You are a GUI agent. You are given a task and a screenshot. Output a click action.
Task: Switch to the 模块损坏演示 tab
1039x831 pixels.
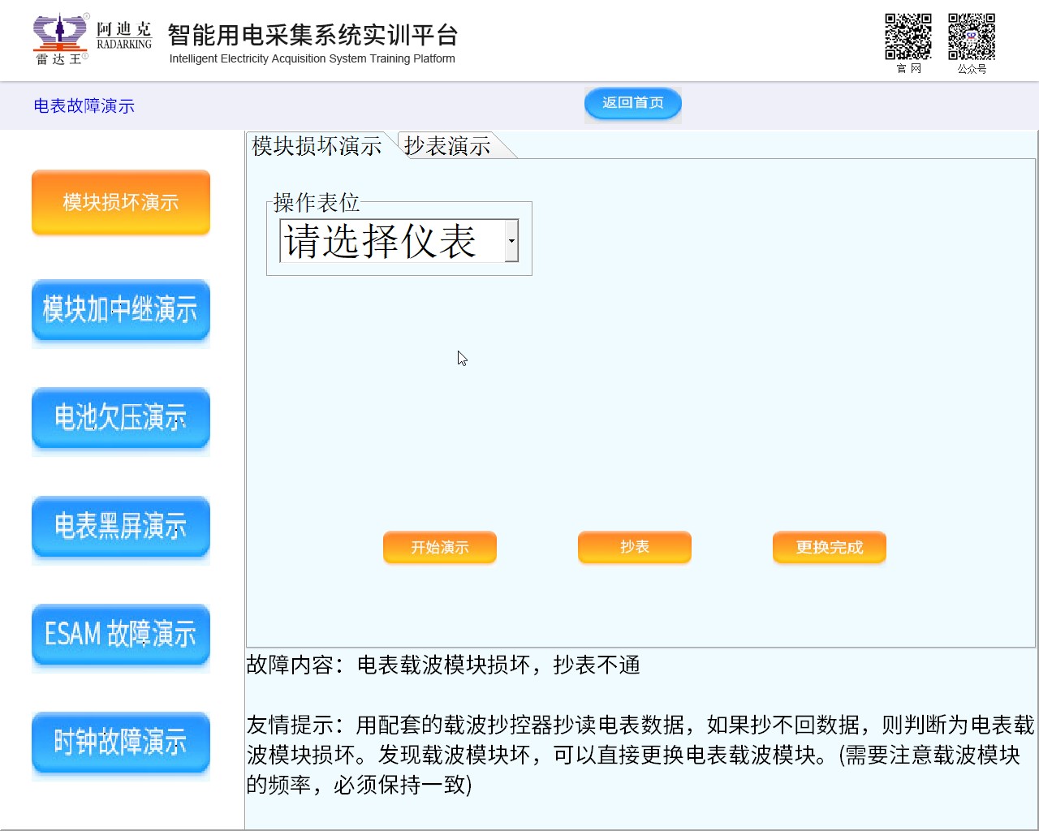point(317,146)
